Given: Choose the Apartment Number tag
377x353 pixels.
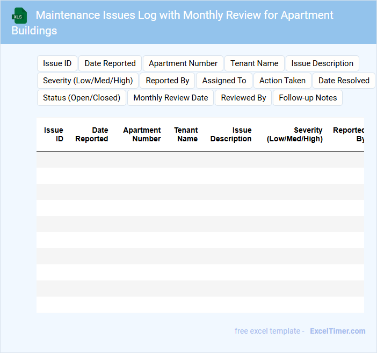Looking at the screenshot, I should click(x=183, y=63).
